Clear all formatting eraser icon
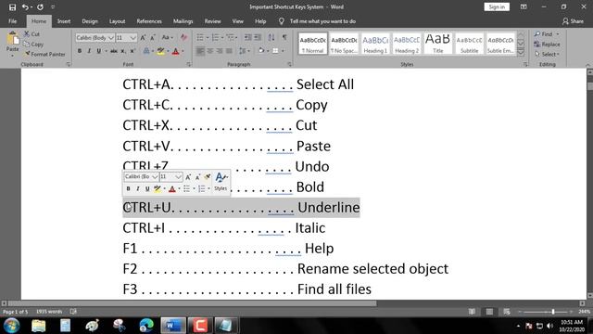 pyautogui.click(x=183, y=37)
